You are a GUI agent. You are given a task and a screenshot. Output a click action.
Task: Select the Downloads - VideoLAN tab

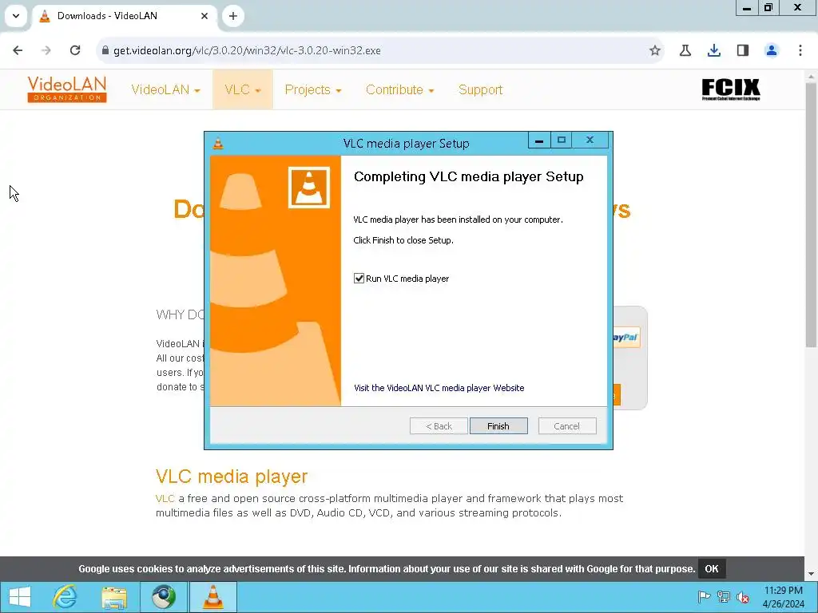point(124,16)
